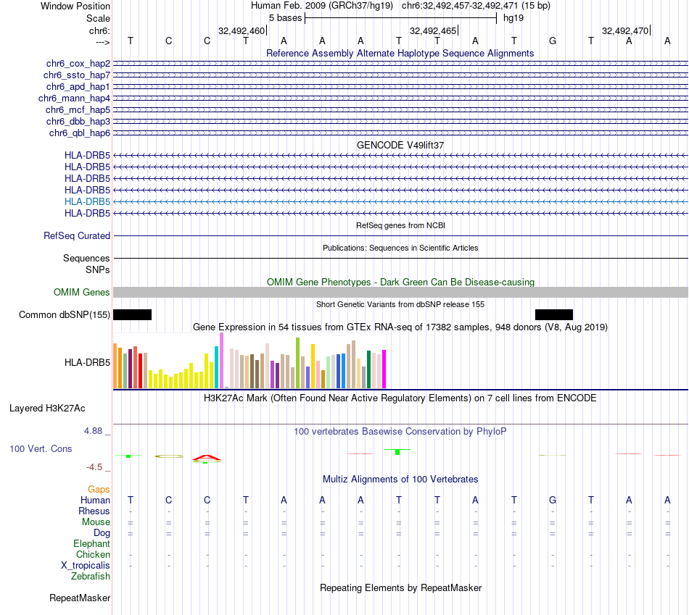This screenshot has height=615, width=689.
Task: Open the OMIM Gene Phenotypes track title
Action: click(x=400, y=283)
